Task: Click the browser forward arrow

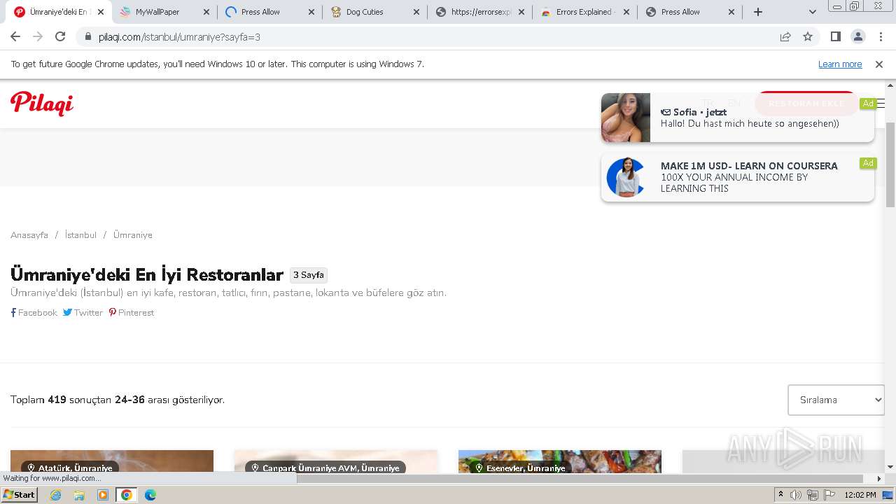Action: (38, 36)
